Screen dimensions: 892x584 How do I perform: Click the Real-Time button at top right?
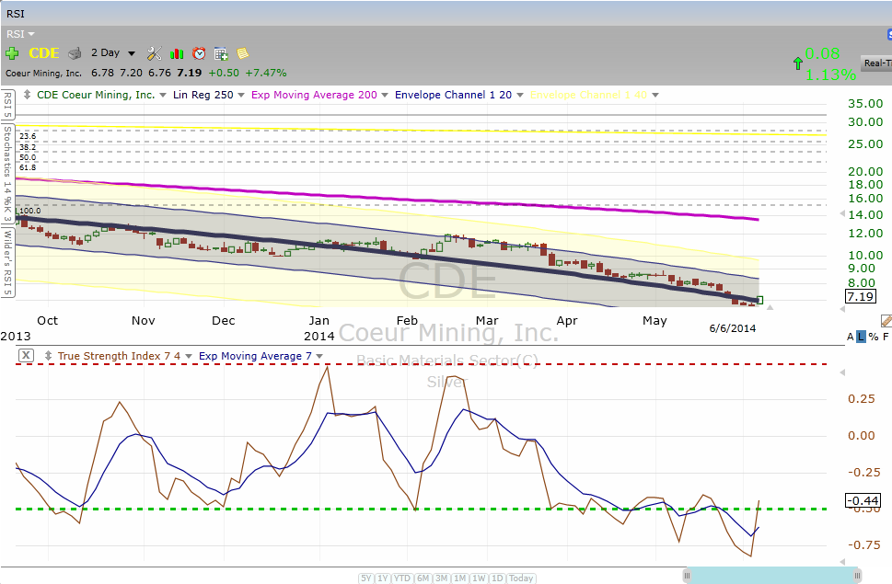point(876,63)
